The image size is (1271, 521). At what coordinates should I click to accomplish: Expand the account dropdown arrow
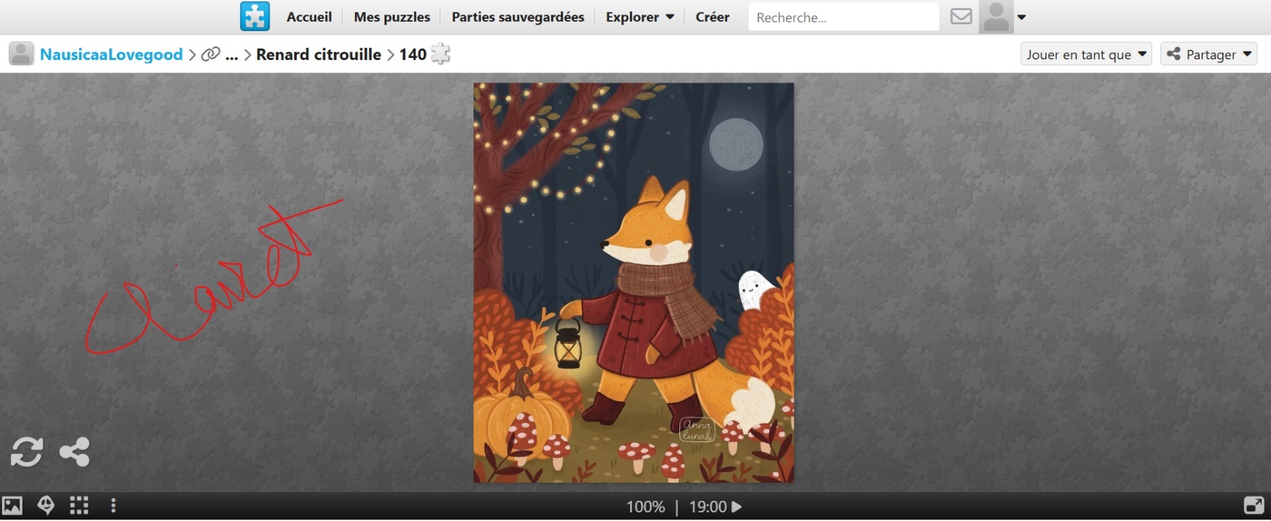(x=1021, y=17)
